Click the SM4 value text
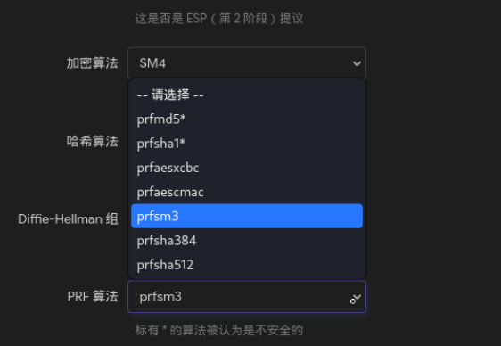Viewport: 501px width, 346px height. point(152,63)
